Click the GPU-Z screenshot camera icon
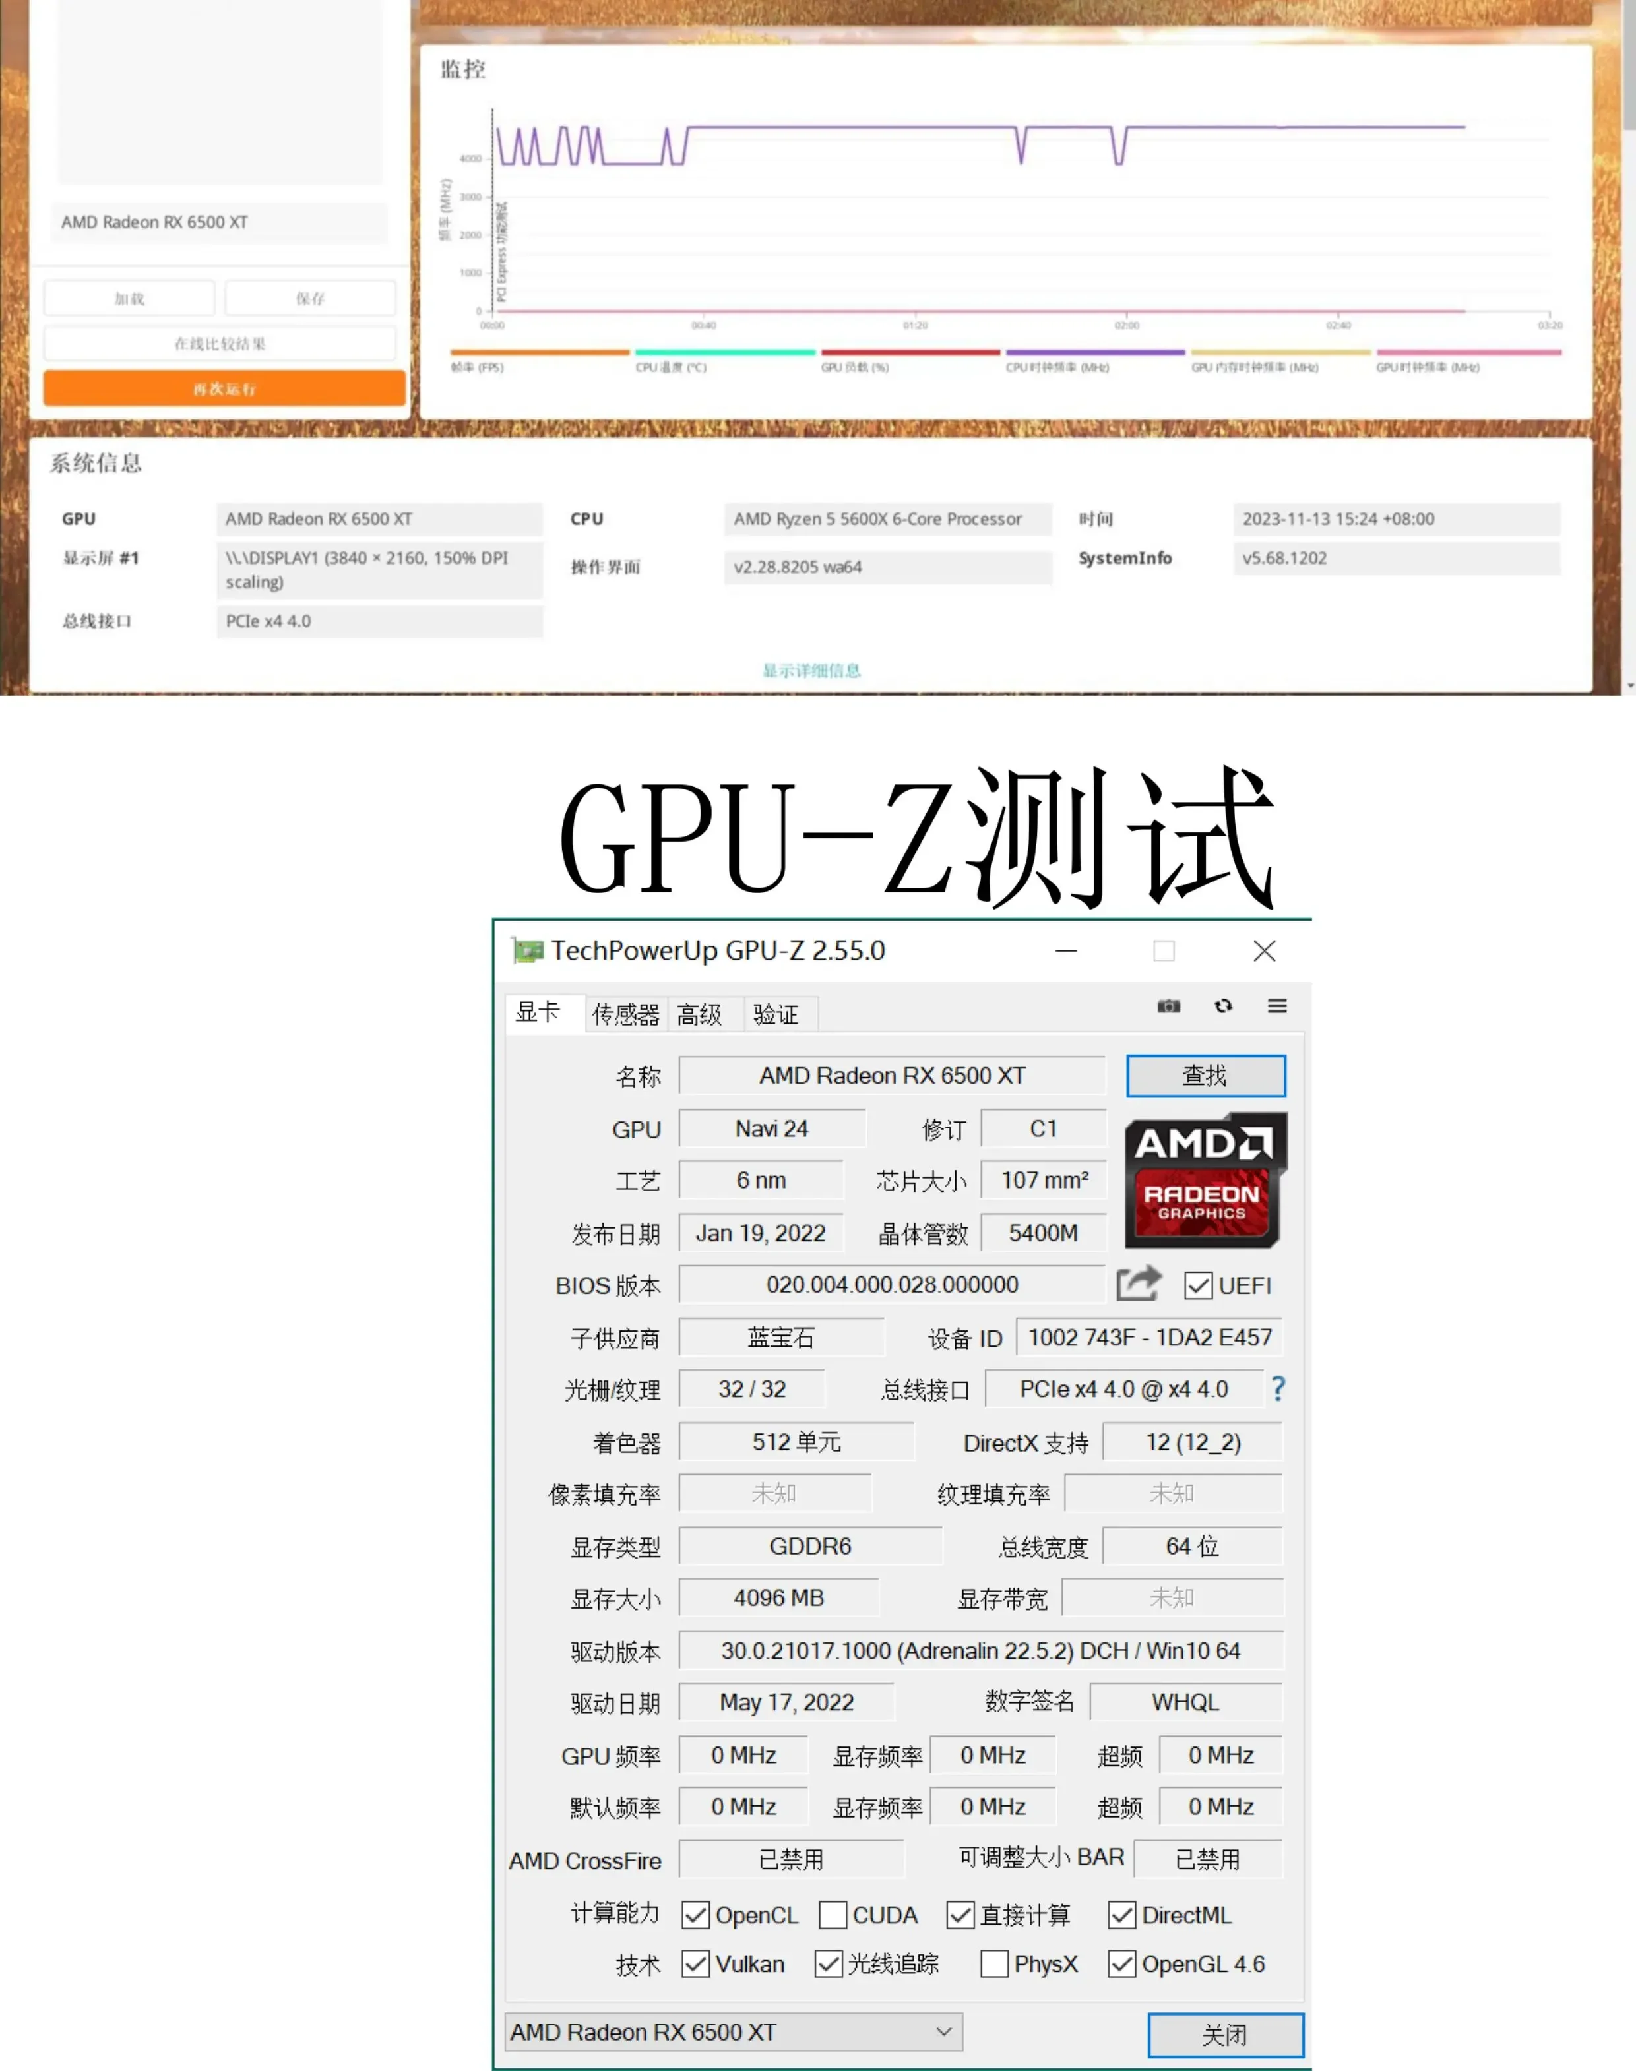Viewport: 1636px width, 2071px height. (1168, 1005)
